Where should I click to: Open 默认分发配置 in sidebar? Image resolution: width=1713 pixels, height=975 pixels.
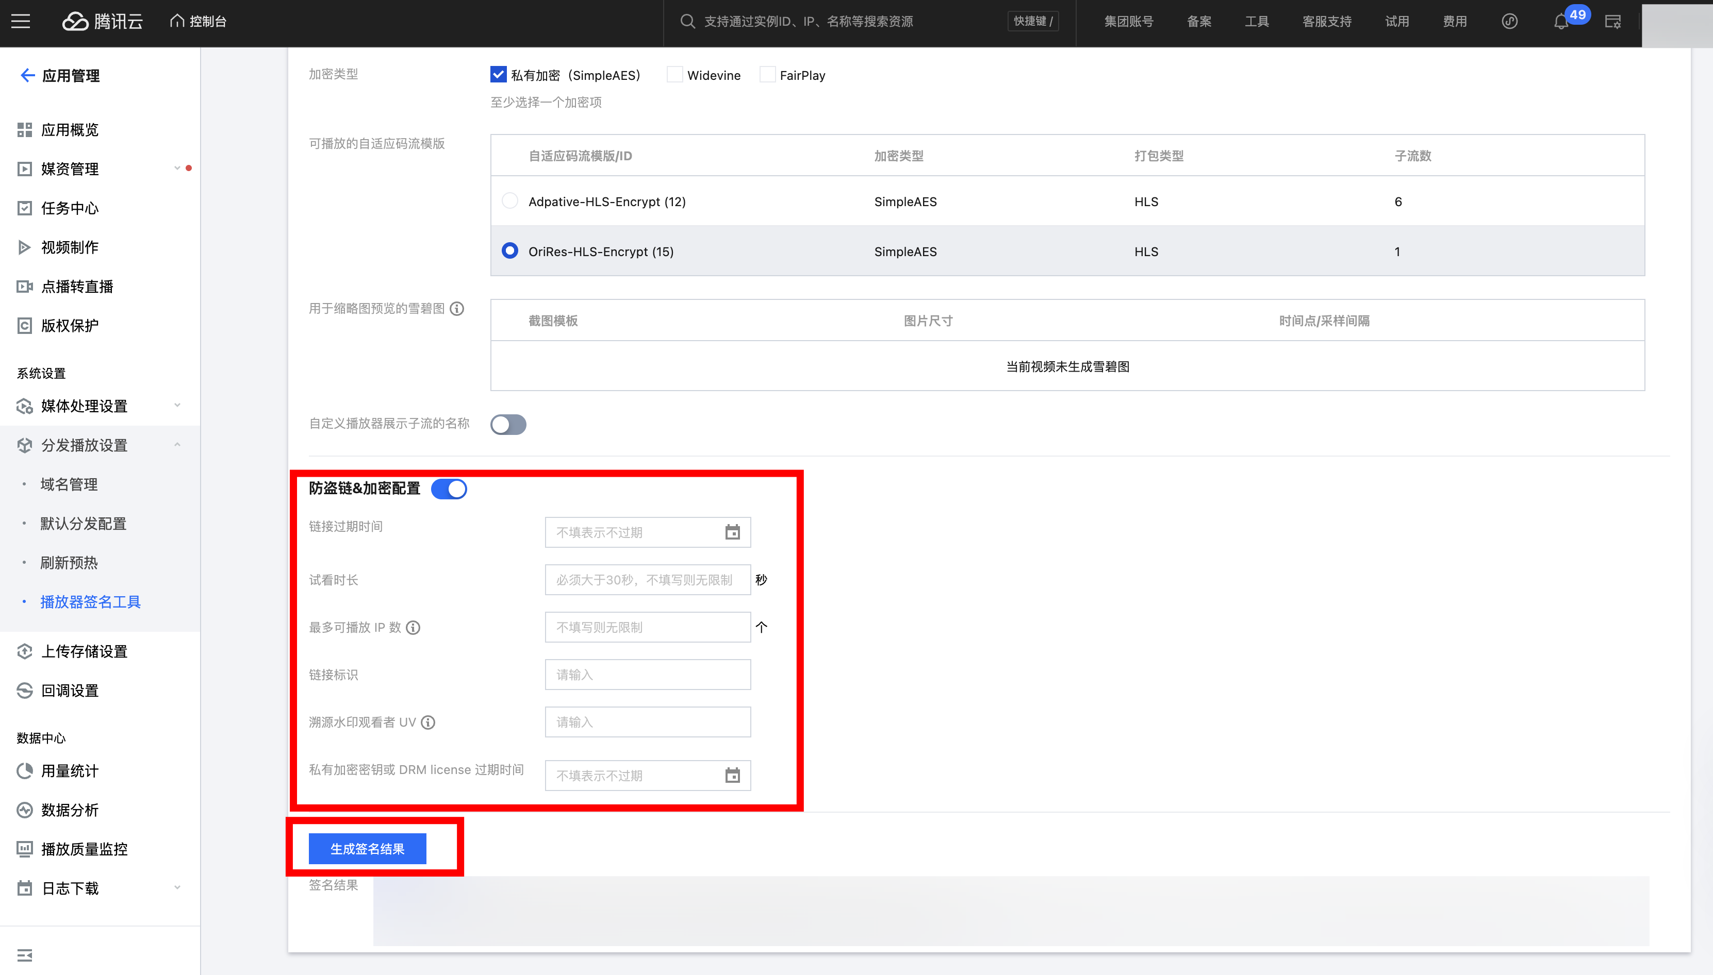tap(84, 524)
